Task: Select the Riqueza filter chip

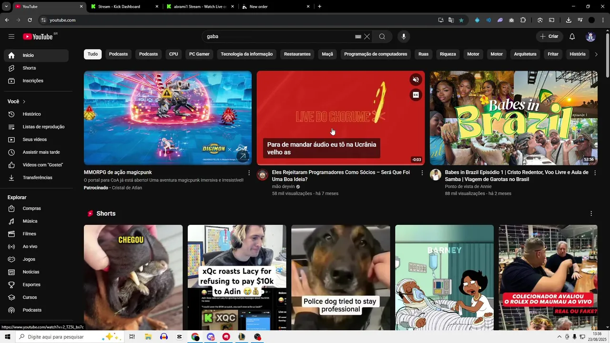Action: 448,54
